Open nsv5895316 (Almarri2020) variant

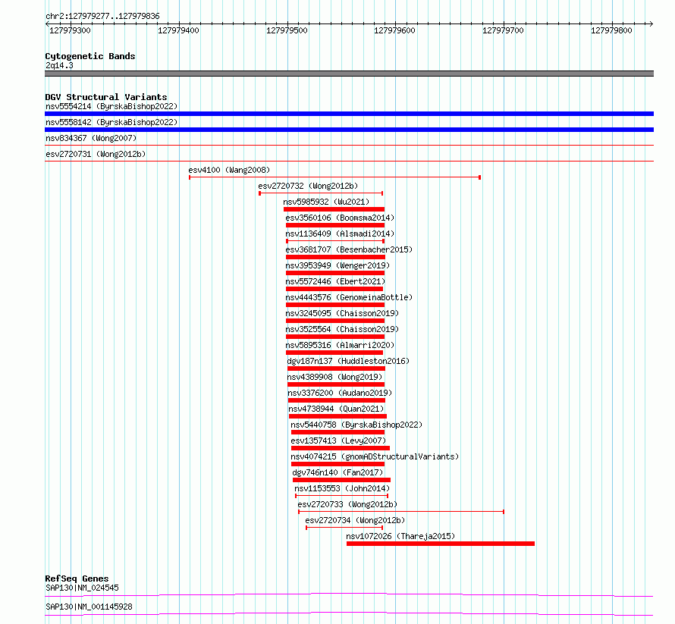(340, 345)
